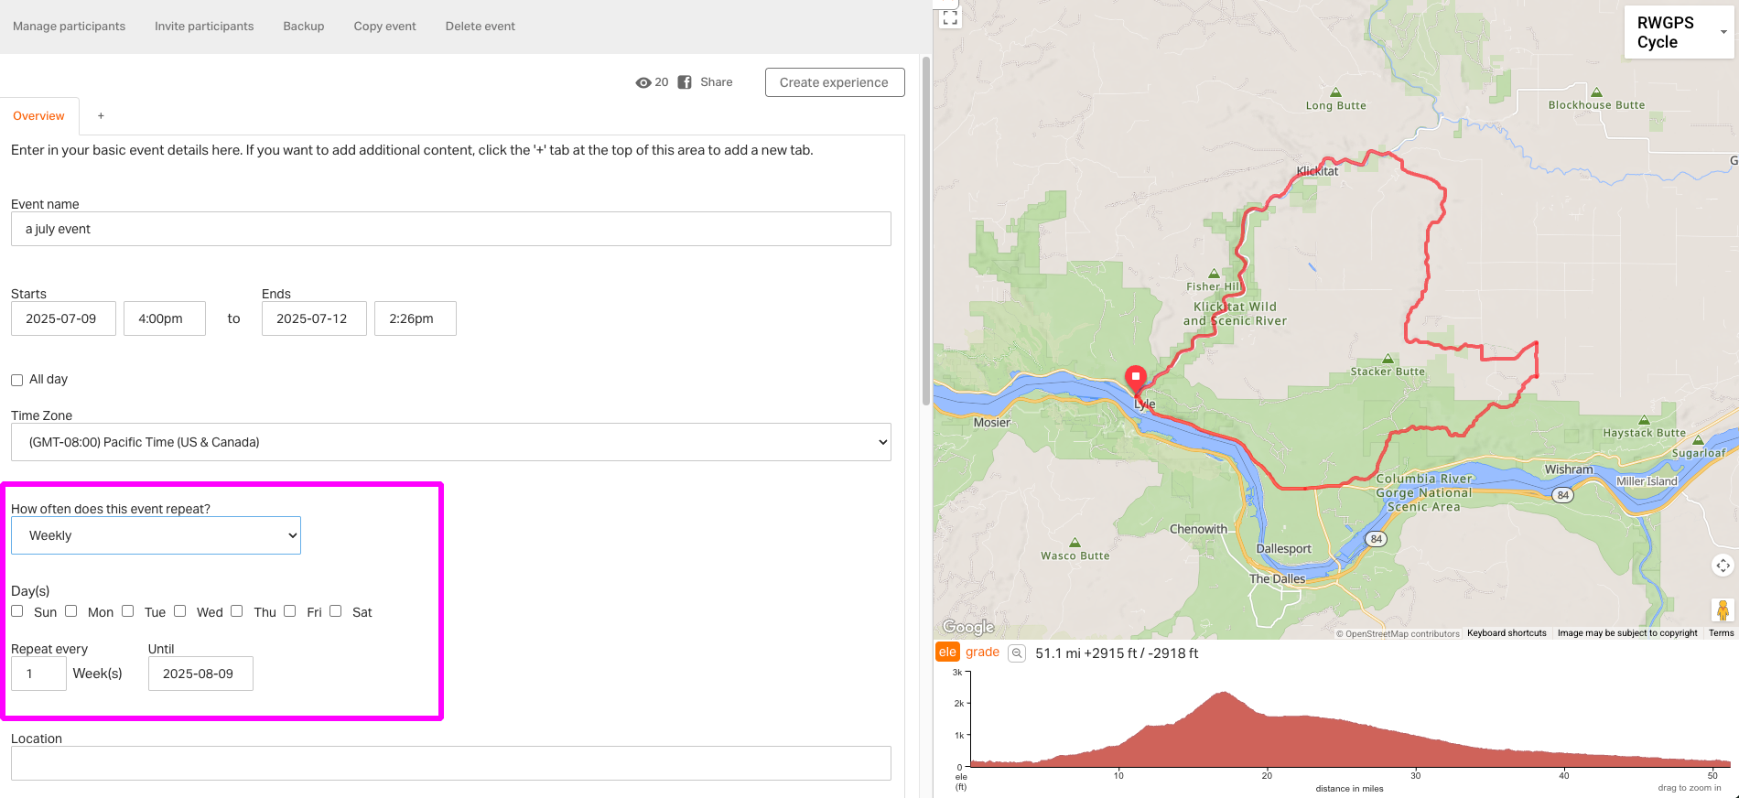Open Invite participants menu

pyautogui.click(x=204, y=27)
